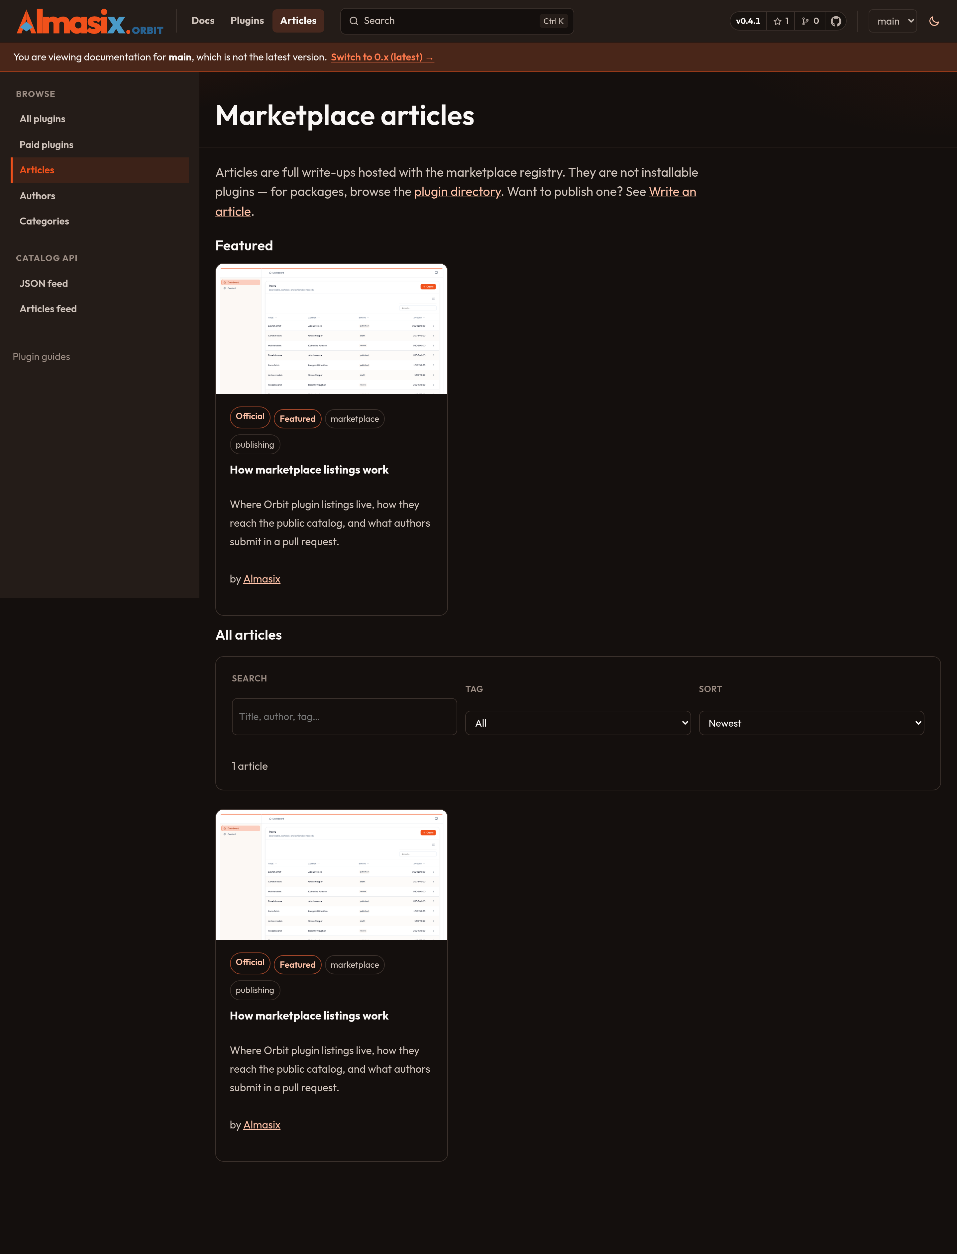Click Featured badge on featured card

pyautogui.click(x=297, y=419)
